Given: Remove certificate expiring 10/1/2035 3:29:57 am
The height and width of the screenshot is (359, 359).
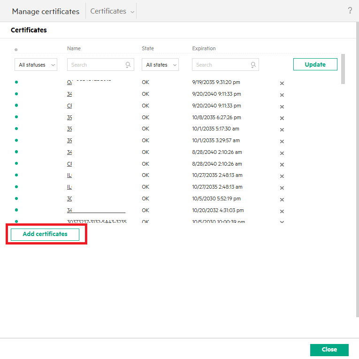Looking at the screenshot, I should pyautogui.click(x=282, y=142).
